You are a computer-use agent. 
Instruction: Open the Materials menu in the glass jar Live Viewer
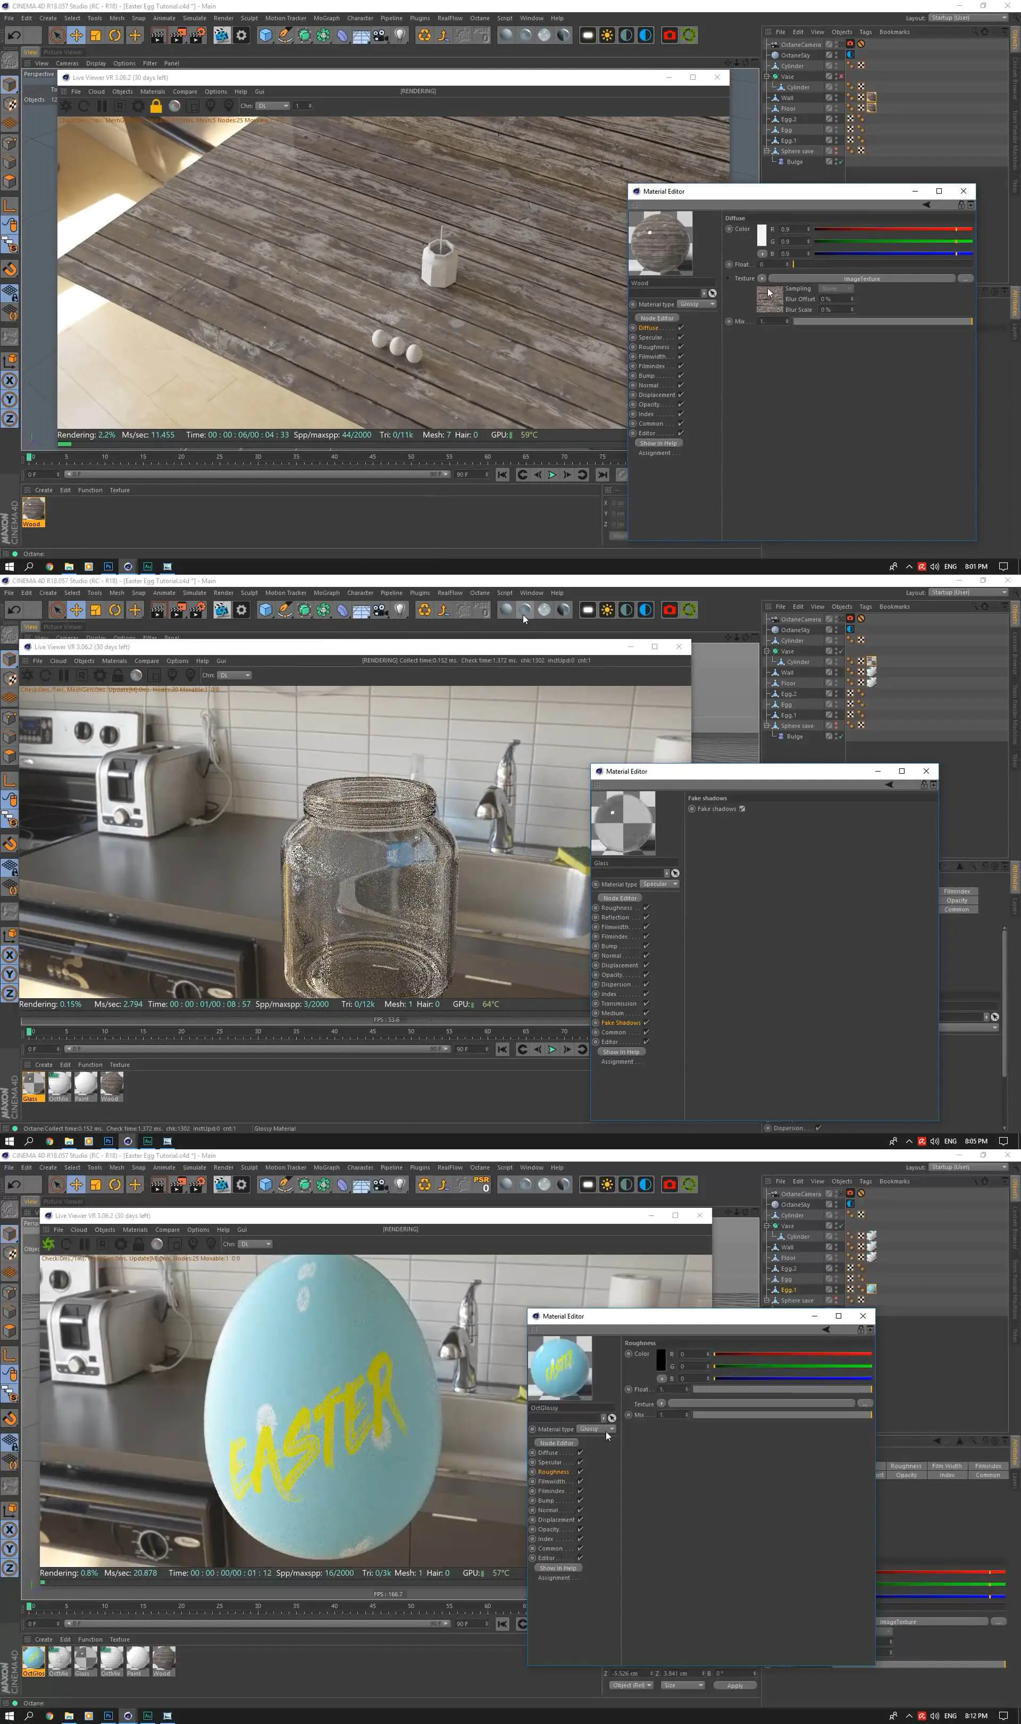point(114,661)
